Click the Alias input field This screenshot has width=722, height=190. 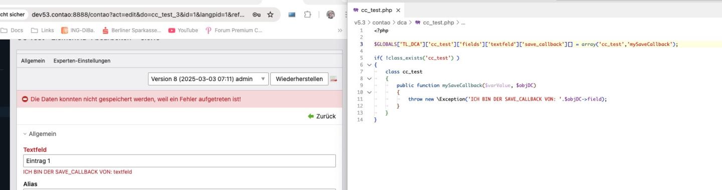[179, 189]
